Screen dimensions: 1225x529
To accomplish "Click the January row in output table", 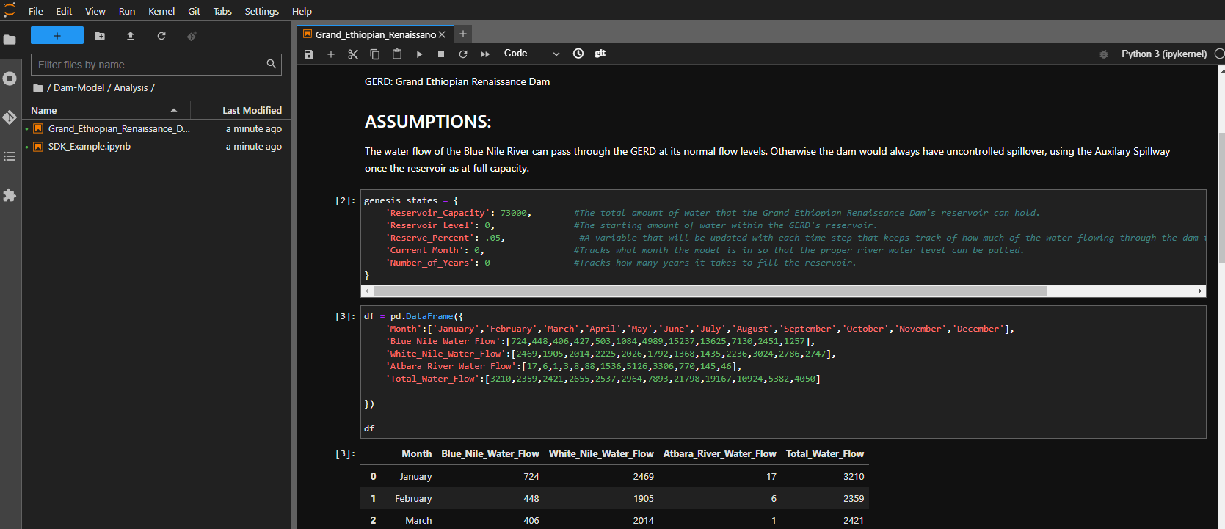I will point(614,476).
